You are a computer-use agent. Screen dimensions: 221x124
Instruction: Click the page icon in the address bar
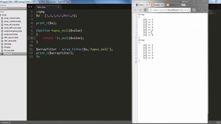[151, 10]
